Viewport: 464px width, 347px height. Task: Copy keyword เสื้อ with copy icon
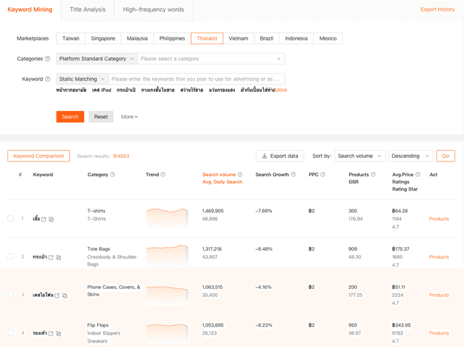click(51, 220)
